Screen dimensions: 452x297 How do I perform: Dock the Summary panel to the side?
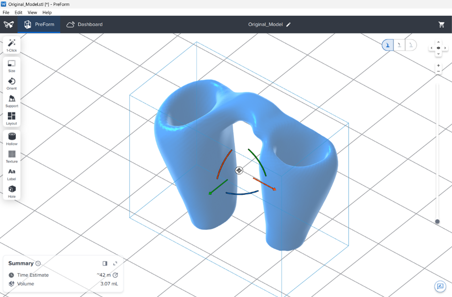point(105,263)
